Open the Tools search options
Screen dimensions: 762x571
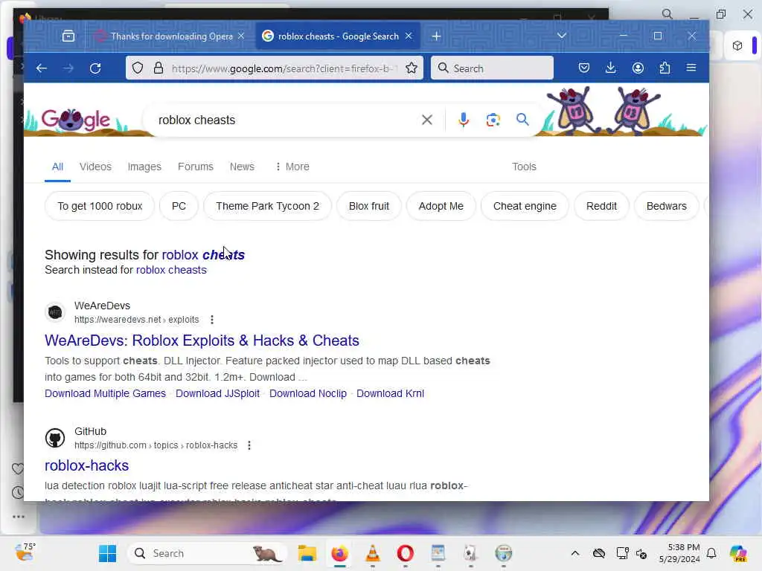(524, 167)
